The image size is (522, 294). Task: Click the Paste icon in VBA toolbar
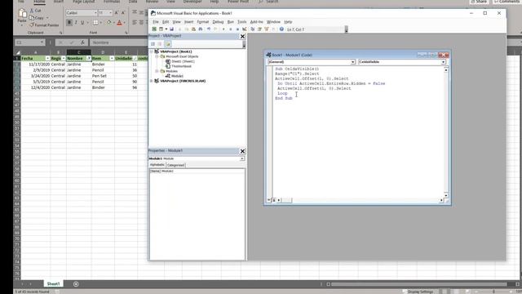point(193,29)
